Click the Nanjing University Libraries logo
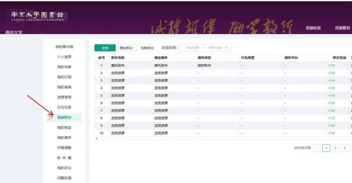Image resolution: width=352 pixels, height=183 pixels. (x=37, y=16)
